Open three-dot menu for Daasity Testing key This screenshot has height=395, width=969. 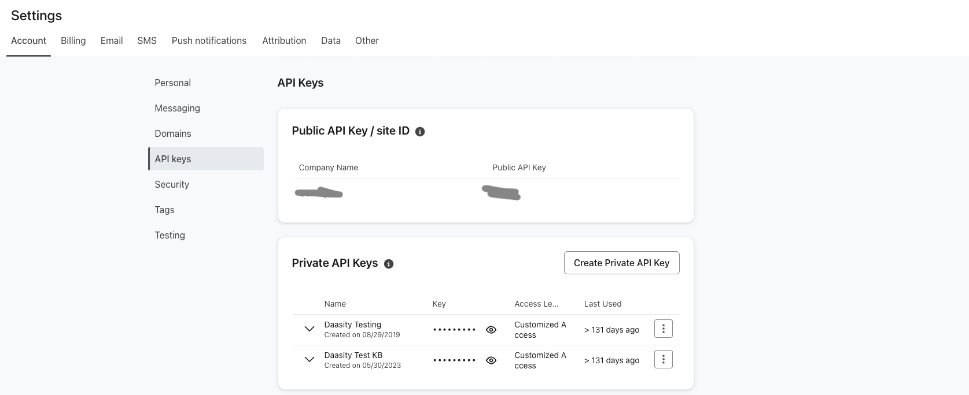pyautogui.click(x=663, y=329)
